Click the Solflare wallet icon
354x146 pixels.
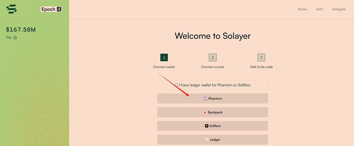coord(207,126)
